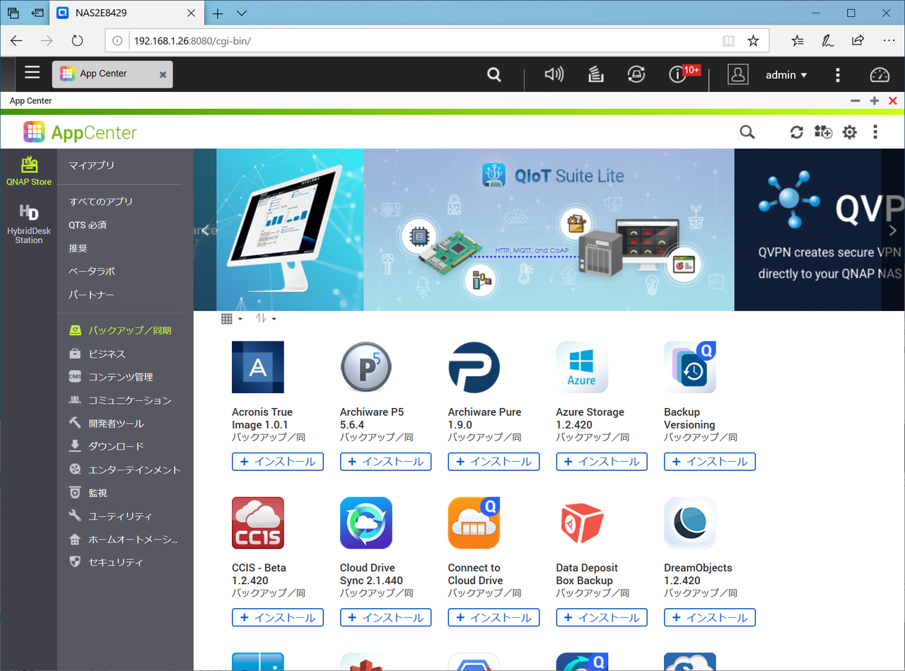Select すべてのアプリ category

coord(100,202)
